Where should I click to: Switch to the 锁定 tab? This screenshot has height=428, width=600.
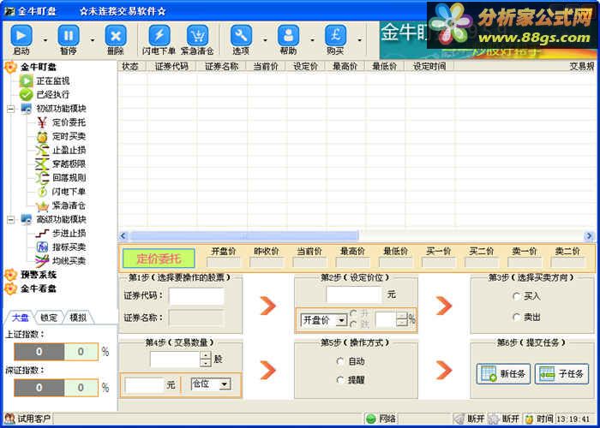click(49, 318)
